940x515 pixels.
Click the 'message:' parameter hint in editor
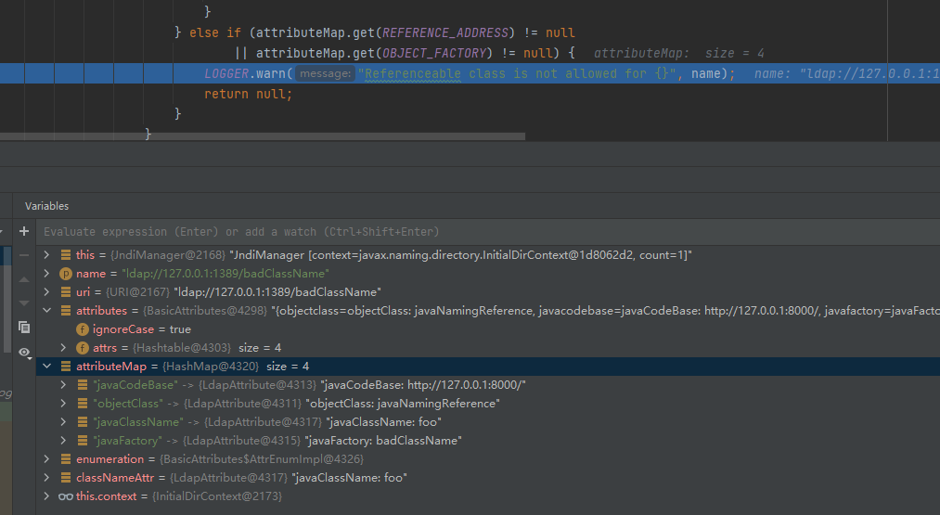(x=326, y=73)
